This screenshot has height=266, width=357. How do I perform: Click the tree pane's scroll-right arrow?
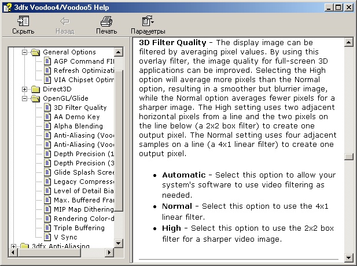[109, 252]
